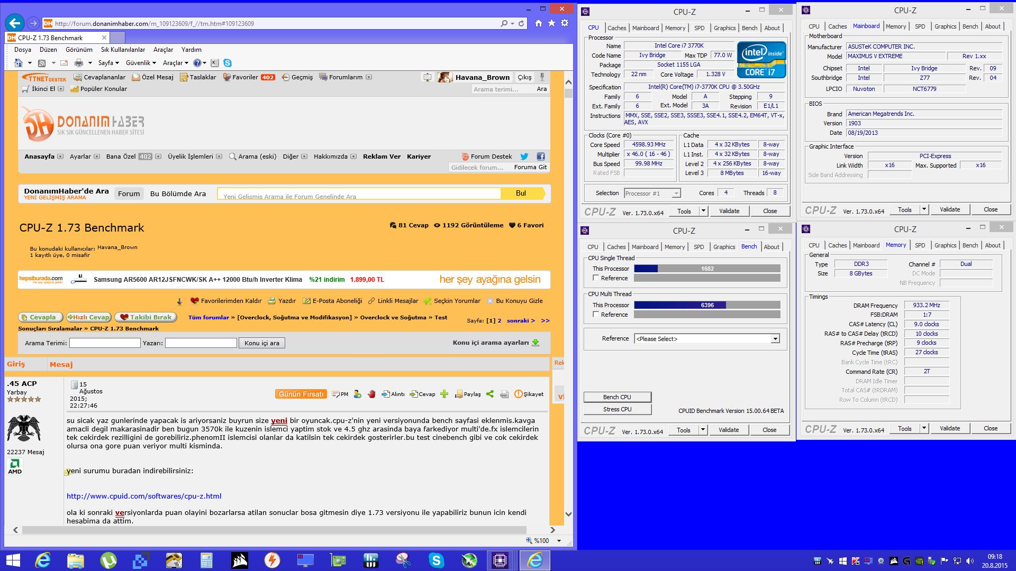Click the forum page vertical scrollbar
This screenshot has width=1016, height=571.
[x=569, y=297]
